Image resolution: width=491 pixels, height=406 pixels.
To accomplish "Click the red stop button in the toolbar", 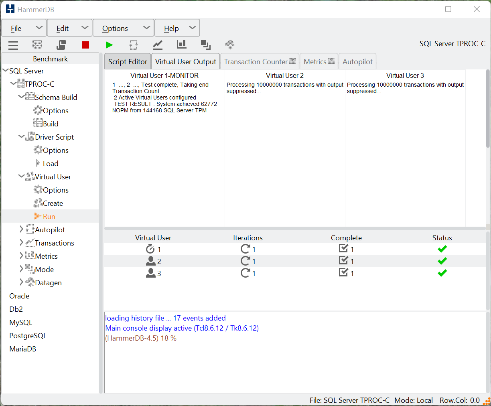I will click(x=85, y=45).
